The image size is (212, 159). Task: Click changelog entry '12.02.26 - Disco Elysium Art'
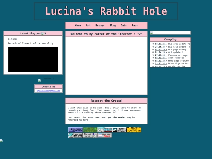[172, 64]
